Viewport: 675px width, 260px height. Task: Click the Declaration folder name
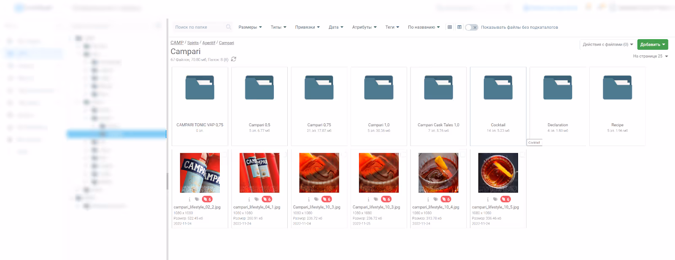pyautogui.click(x=558, y=125)
